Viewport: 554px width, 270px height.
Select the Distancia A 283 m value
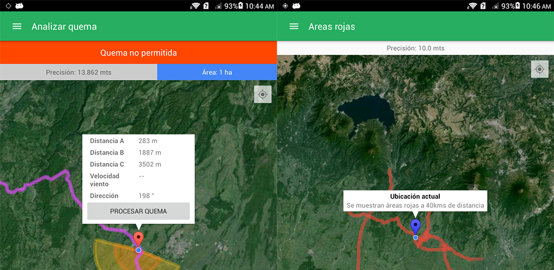click(x=148, y=141)
